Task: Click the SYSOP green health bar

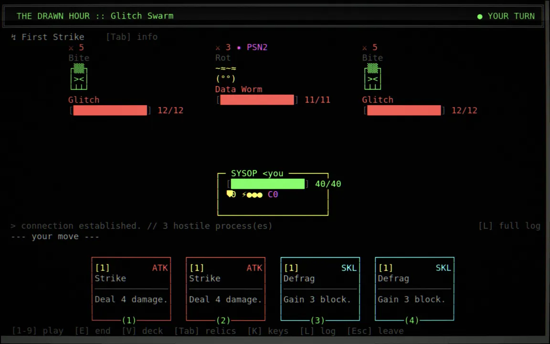Action: click(268, 183)
